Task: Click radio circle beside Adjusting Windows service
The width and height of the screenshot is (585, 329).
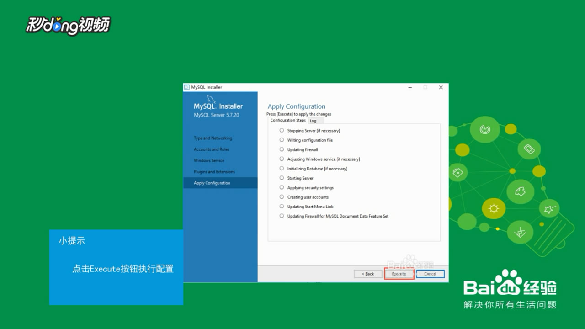Action: (x=282, y=159)
